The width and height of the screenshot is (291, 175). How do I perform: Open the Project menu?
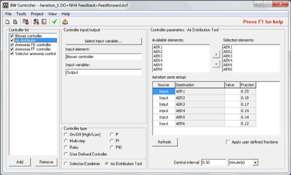(37, 14)
